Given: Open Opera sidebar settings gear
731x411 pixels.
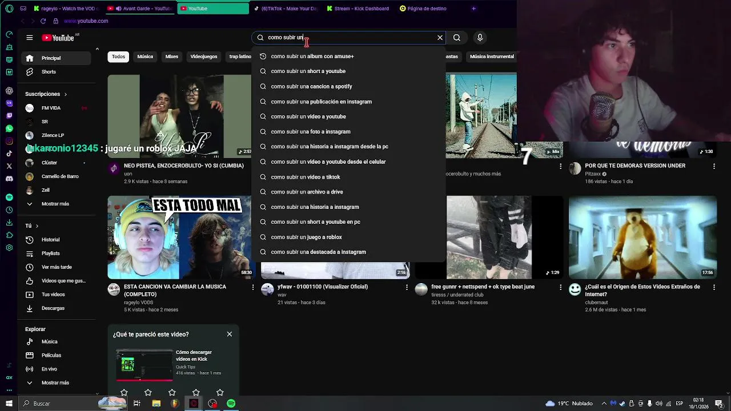Looking at the screenshot, I should (x=9, y=248).
